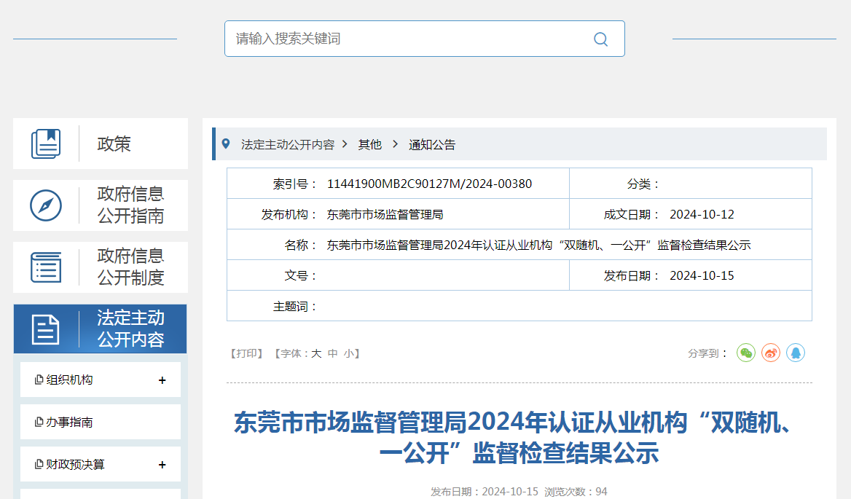
Task: Open the 法定主动公开内容 section
Action: pos(131,329)
